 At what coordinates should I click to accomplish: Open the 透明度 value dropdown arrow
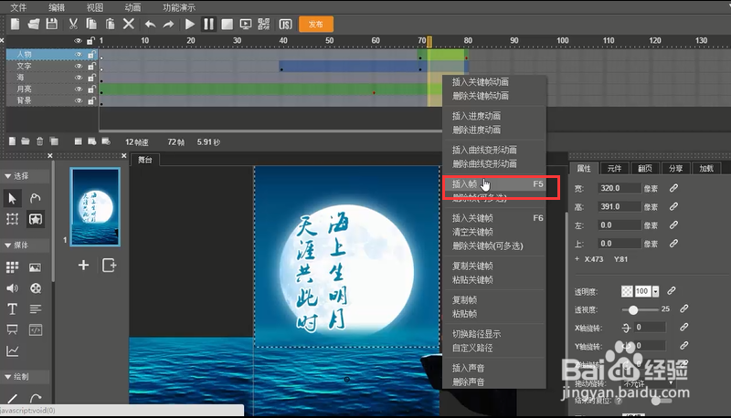(x=655, y=291)
